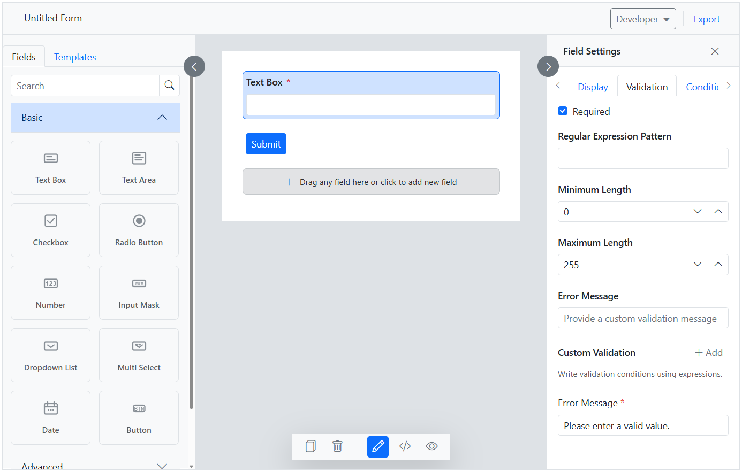This screenshot has height=472, width=742.
Task: Delete the selected field with trash icon
Action: coord(337,446)
